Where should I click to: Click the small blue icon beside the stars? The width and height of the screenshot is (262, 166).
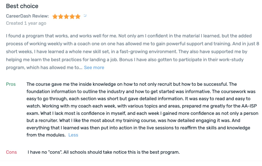click(85, 15)
